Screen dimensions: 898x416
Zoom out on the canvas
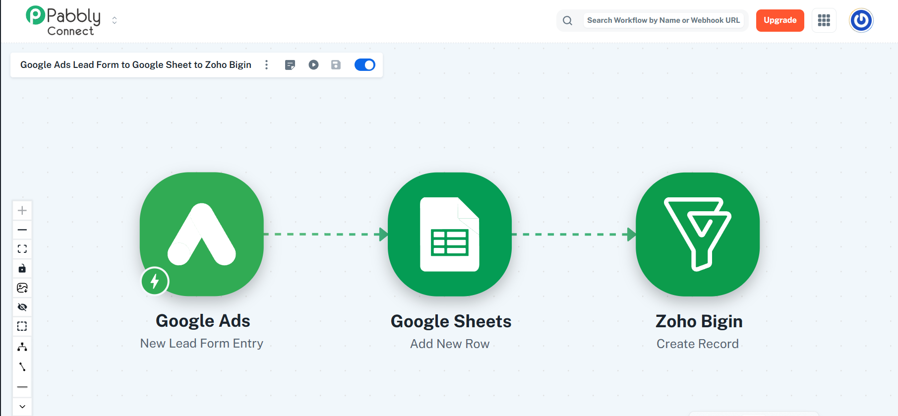(22, 230)
